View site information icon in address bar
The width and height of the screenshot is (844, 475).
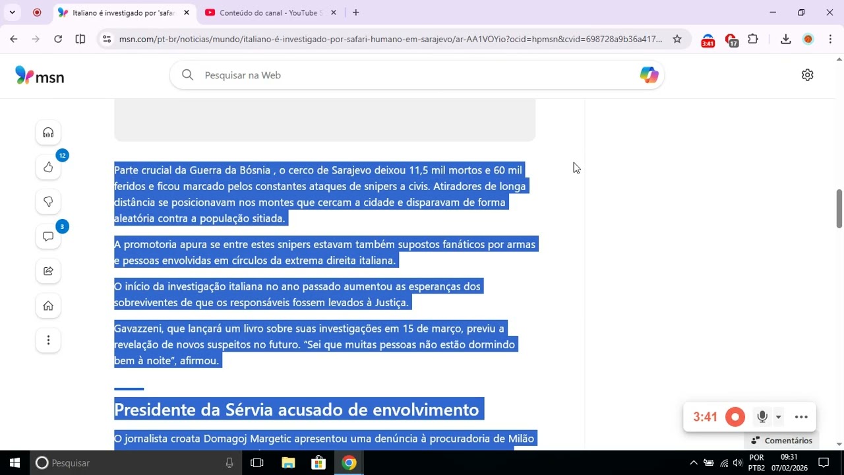pyautogui.click(x=107, y=39)
